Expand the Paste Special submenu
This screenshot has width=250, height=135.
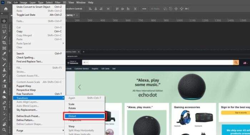pos(39,43)
